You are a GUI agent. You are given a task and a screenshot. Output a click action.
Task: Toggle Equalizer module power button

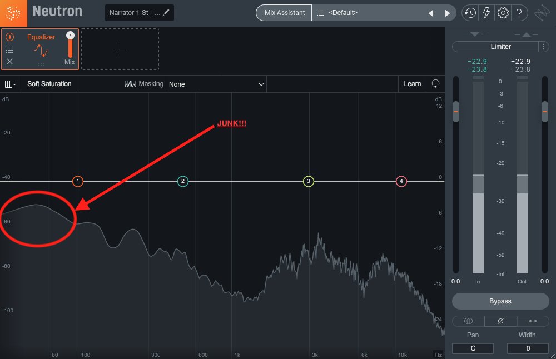pos(10,37)
